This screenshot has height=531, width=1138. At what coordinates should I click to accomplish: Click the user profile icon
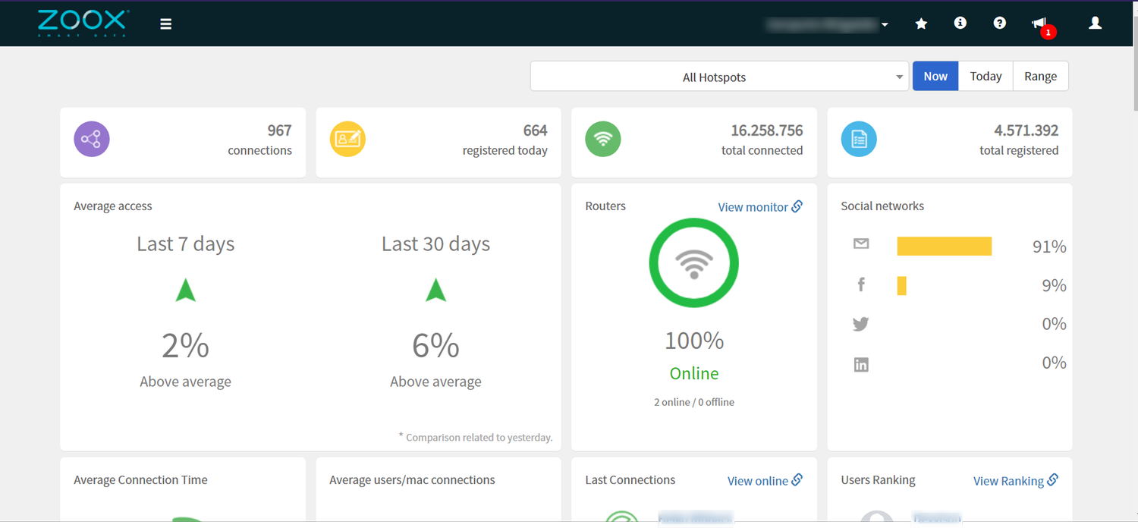1095,24
